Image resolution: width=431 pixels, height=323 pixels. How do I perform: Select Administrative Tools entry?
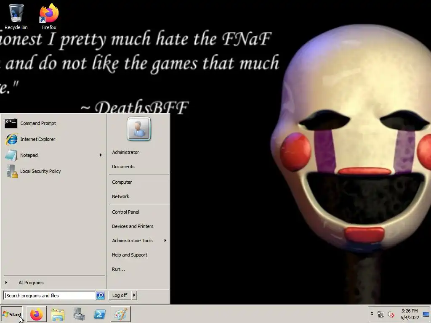pos(132,241)
